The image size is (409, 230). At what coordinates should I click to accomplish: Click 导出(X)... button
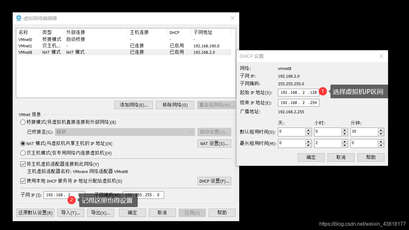click(x=101, y=213)
